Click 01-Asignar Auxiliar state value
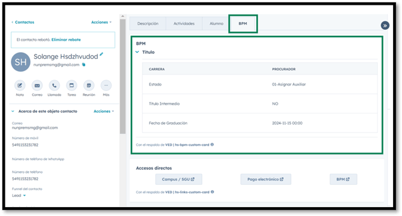The image size is (402, 216). (289, 84)
